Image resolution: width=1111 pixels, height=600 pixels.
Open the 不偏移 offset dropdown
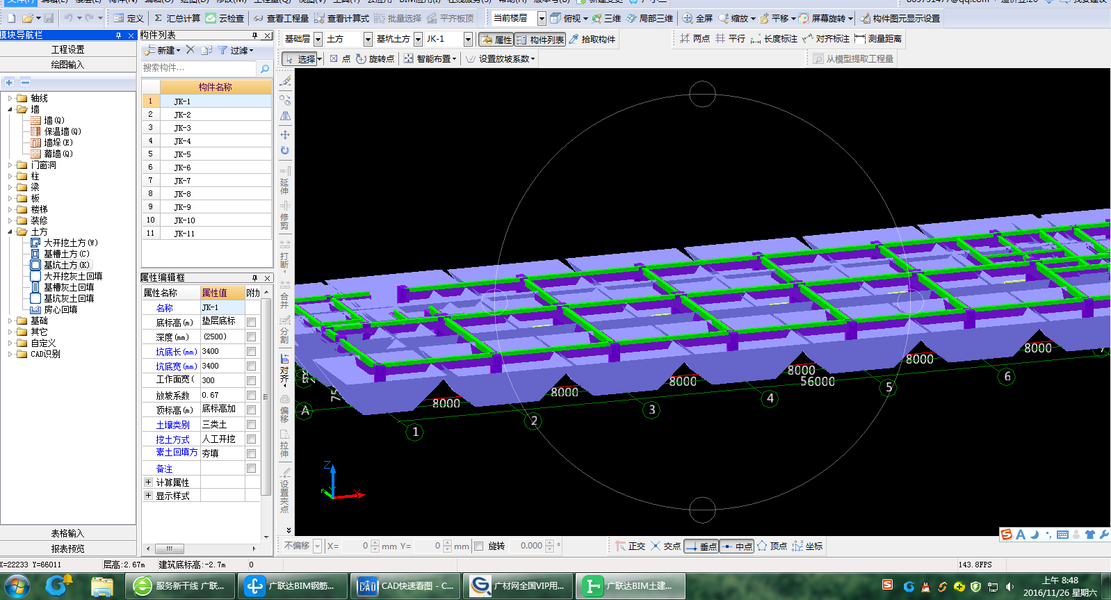pyautogui.click(x=318, y=546)
